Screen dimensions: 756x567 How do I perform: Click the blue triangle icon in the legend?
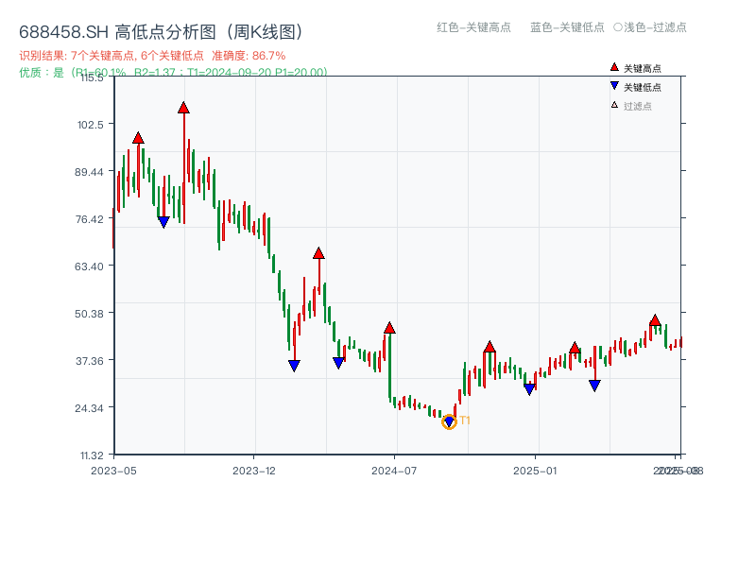(x=614, y=86)
